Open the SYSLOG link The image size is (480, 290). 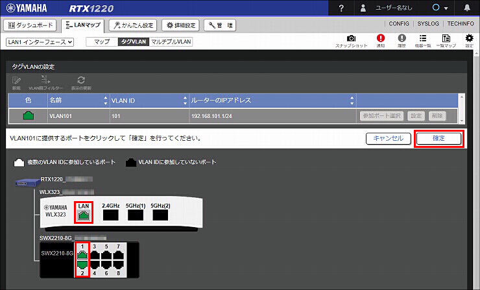[428, 23]
